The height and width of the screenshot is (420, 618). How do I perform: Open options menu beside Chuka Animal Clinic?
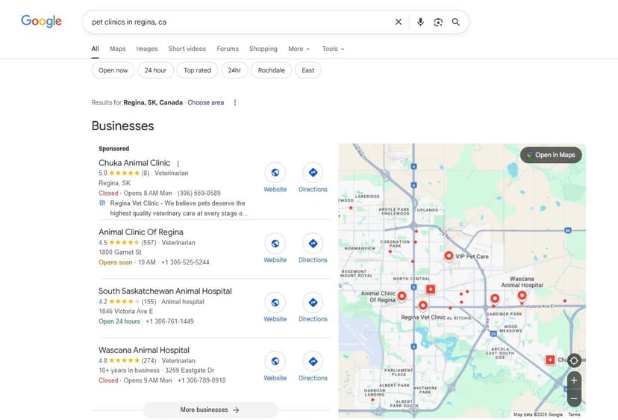(x=178, y=163)
